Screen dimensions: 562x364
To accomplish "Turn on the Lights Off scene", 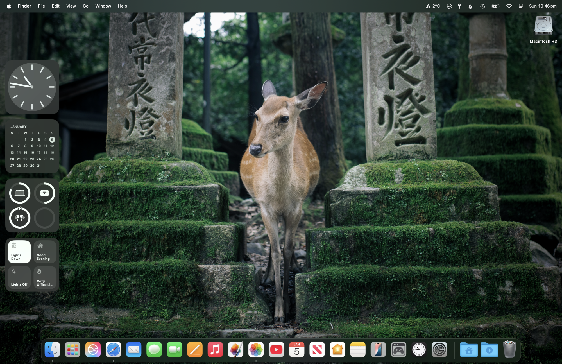I will [19, 277].
